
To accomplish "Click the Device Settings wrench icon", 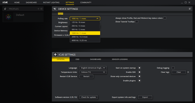I will coord(55,9).
